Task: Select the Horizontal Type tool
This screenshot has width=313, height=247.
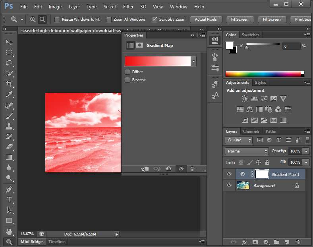Action: tap(9, 200)
